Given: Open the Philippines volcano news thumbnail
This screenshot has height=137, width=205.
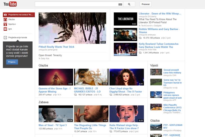Looking at the screenshot, I should 156,95.
